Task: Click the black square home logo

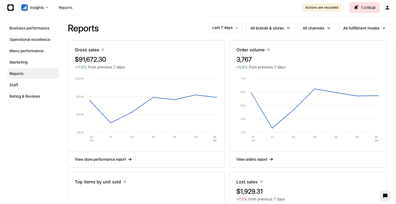Action: click(x=11, y=8)
